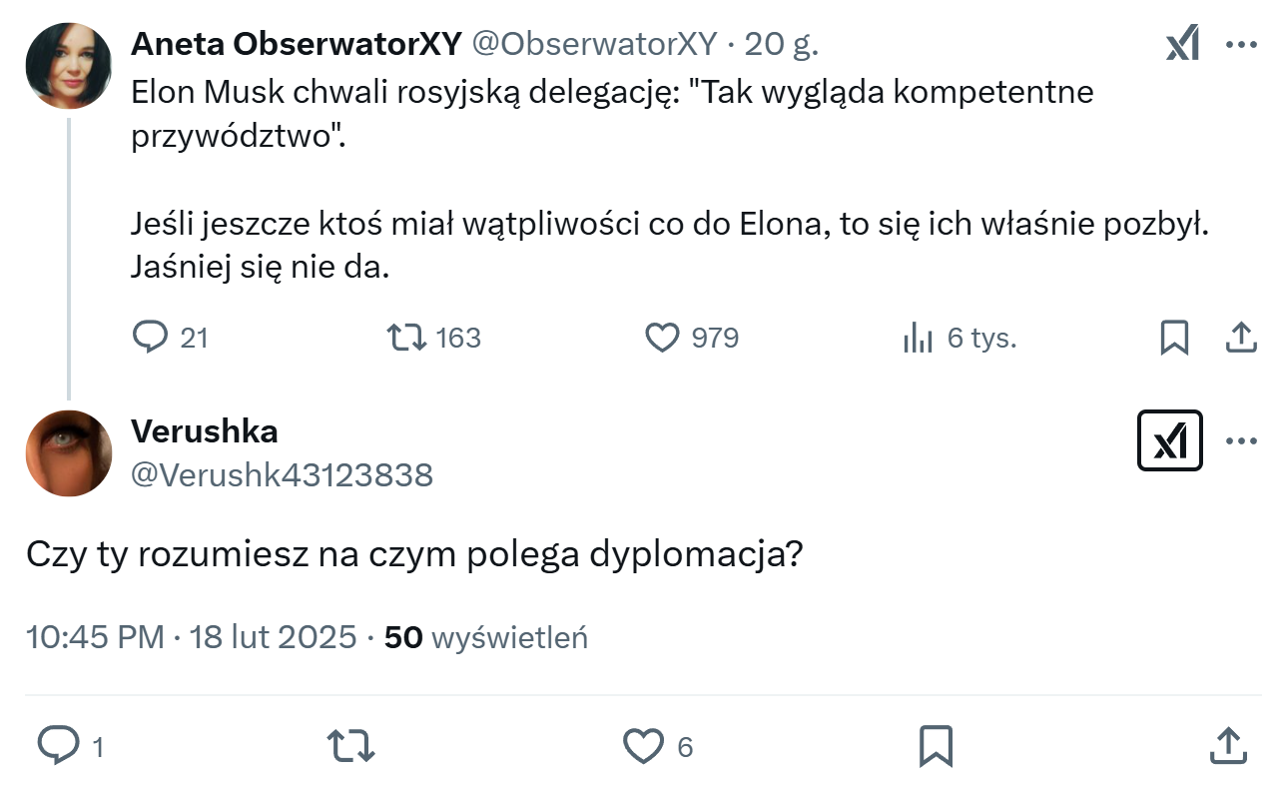Open Aneta ObserwatorXY profile picture
1281x791 pixels.
point(68,65)
